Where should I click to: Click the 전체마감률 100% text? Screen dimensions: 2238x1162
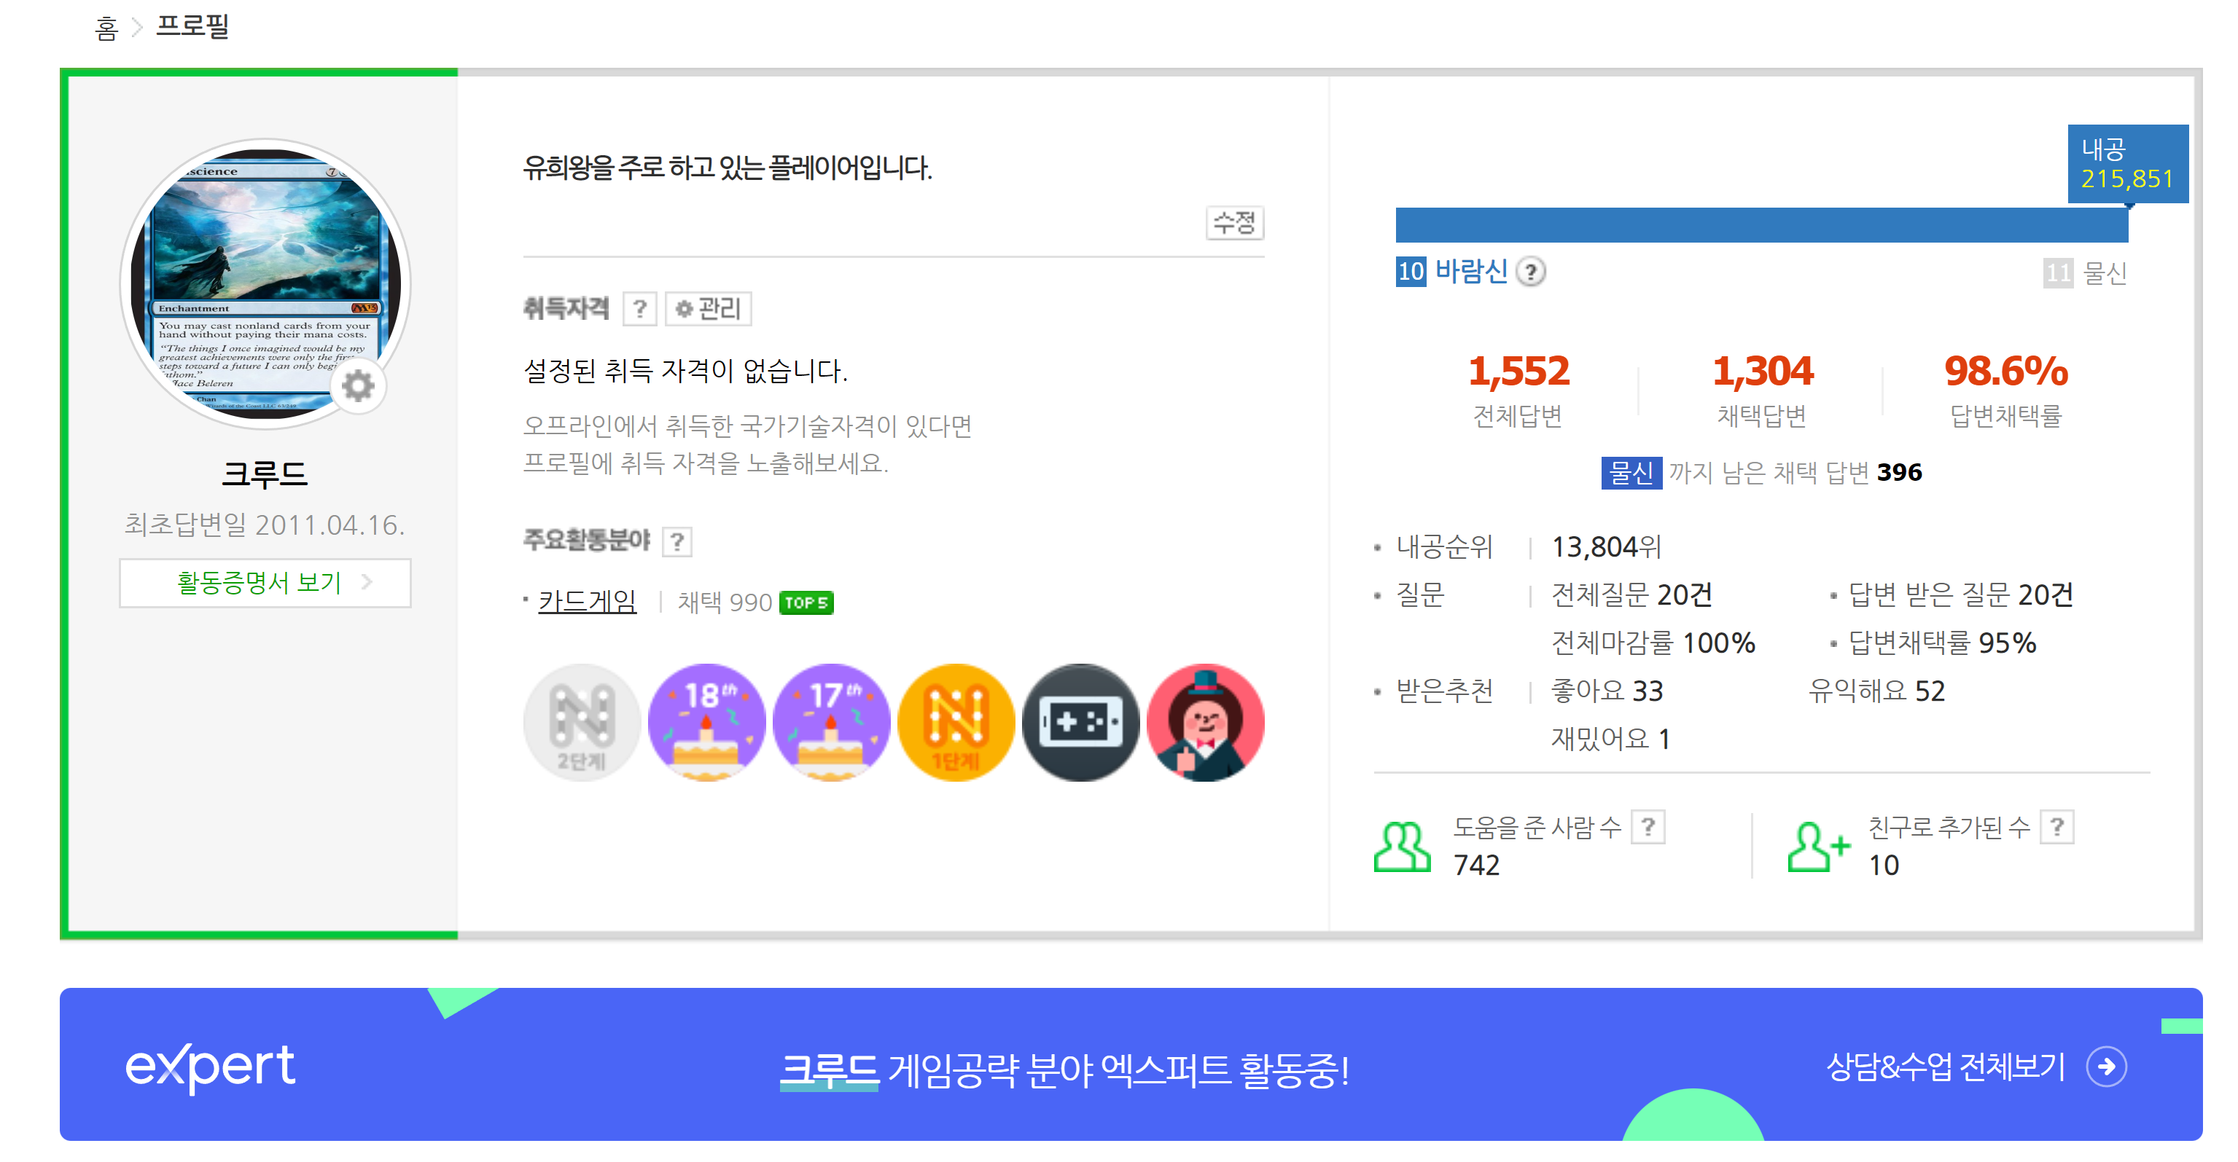1653,643
